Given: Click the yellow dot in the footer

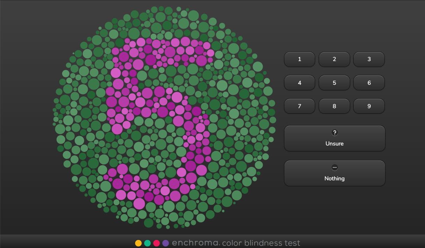Looking at the screenshot, I should [138, 243].
